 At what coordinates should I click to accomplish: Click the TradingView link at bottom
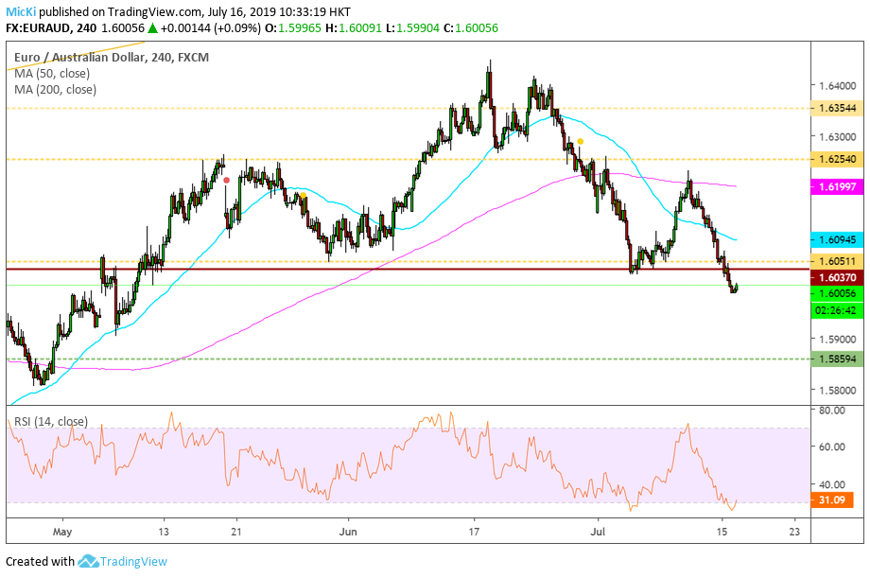point(133,562)
